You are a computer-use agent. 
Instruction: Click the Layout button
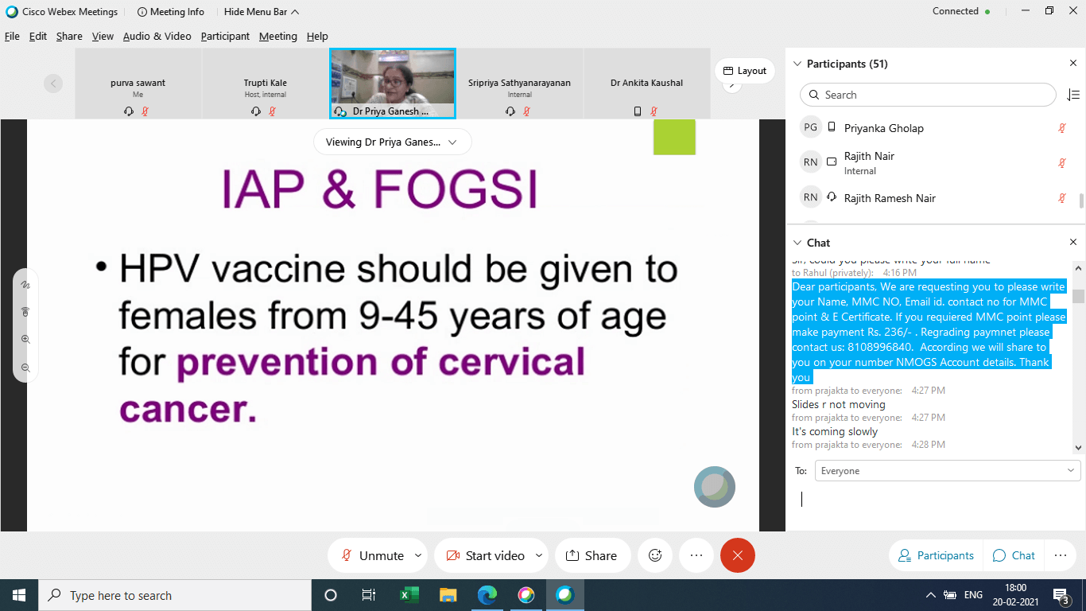(x=745, y=71)
